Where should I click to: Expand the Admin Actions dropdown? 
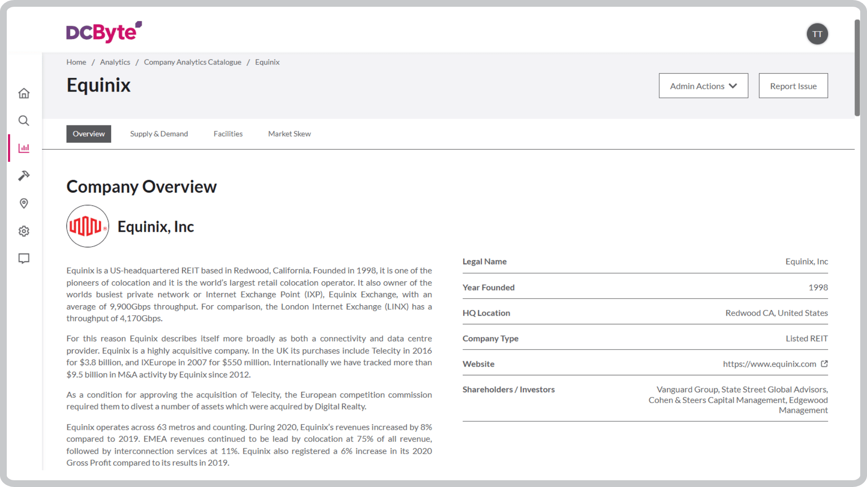coord(703,86)
